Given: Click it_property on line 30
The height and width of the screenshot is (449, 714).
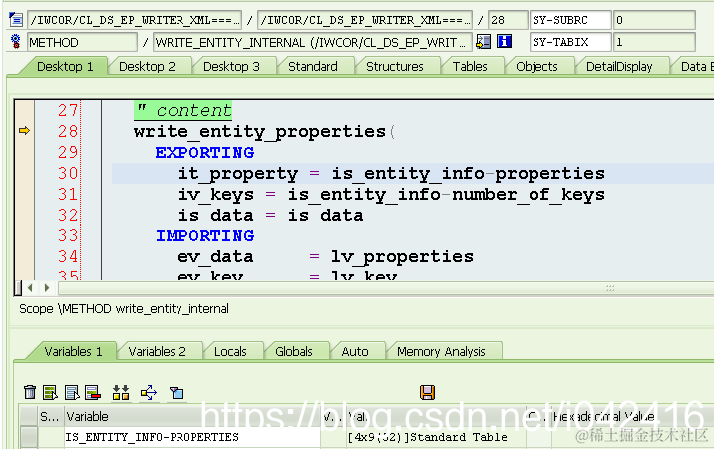Looking at the screenshot, I should (x=238, y=174).
